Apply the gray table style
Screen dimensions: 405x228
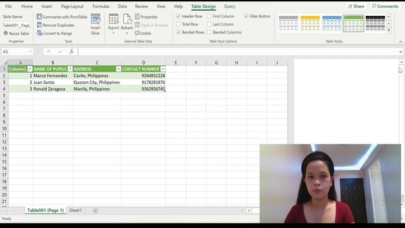pyautogui.click(x=289, y=23)
